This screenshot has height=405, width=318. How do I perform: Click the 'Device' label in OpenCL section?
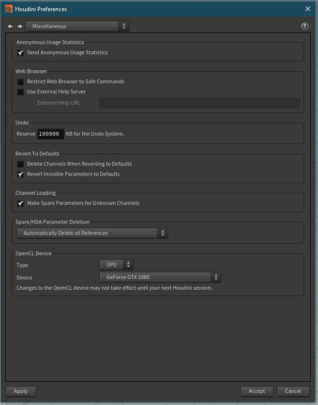pyautogui.click(x=24, y=278)
